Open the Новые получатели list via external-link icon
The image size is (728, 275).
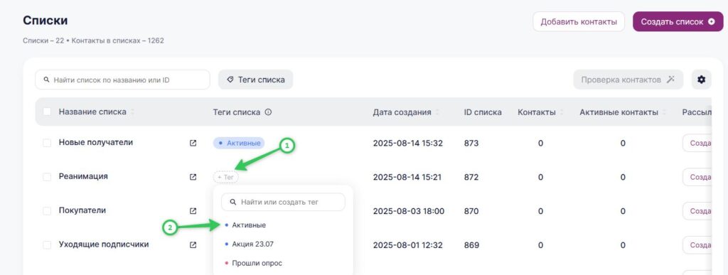193,144
